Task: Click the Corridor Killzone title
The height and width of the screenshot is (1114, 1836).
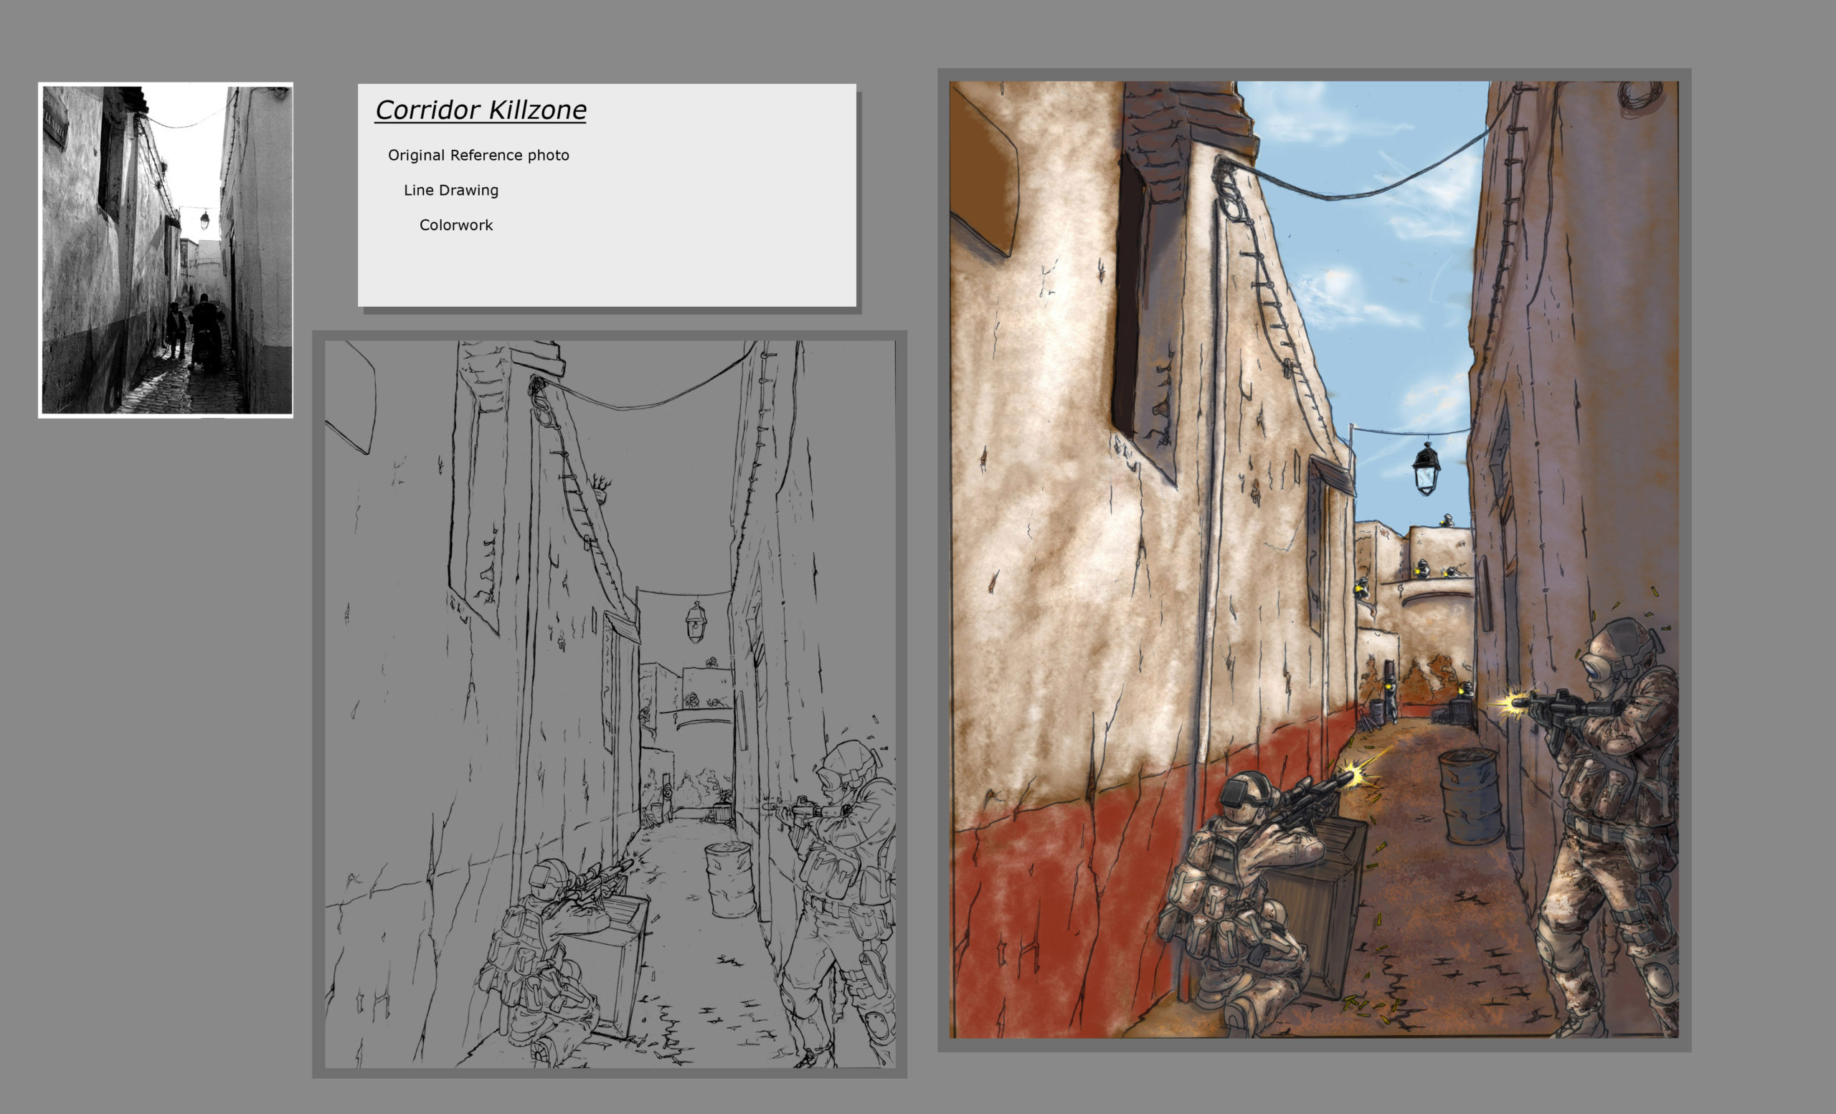Action: pyautogui.click(x=481, y=110)
